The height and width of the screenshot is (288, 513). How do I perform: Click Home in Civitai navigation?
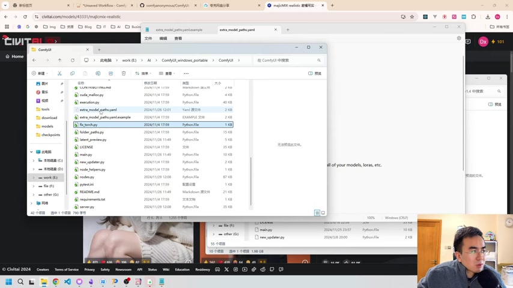coord(14,56)
